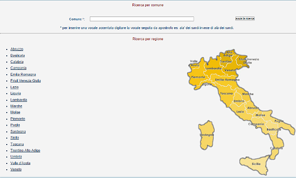Click the 'Ricerca per regione' heading
296x178 pixels.
coord(148,39)
